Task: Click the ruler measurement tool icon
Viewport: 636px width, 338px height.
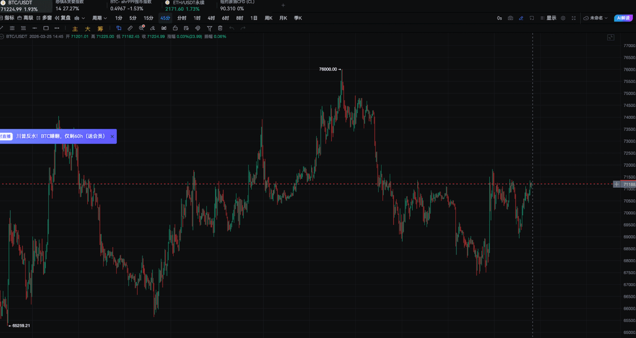Action: [130, 28]
